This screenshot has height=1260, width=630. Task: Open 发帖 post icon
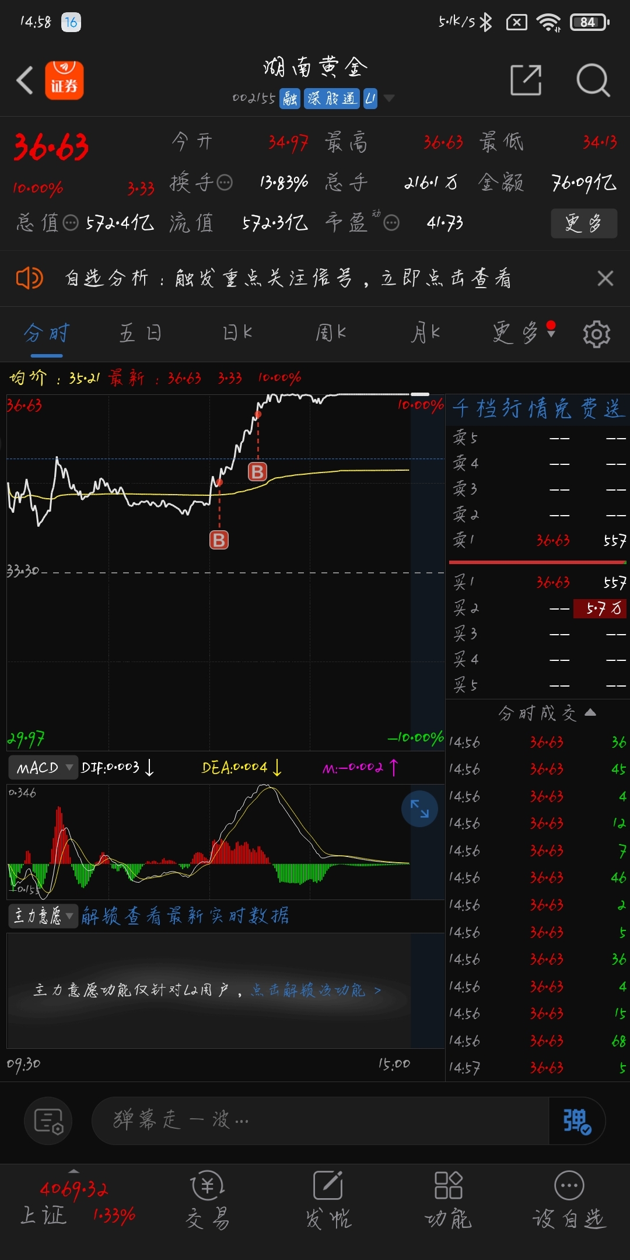pyautogui.click(x=328, y=1200)
